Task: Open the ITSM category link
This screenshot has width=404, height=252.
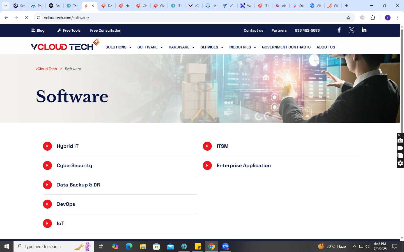Action: coord(222,146)
